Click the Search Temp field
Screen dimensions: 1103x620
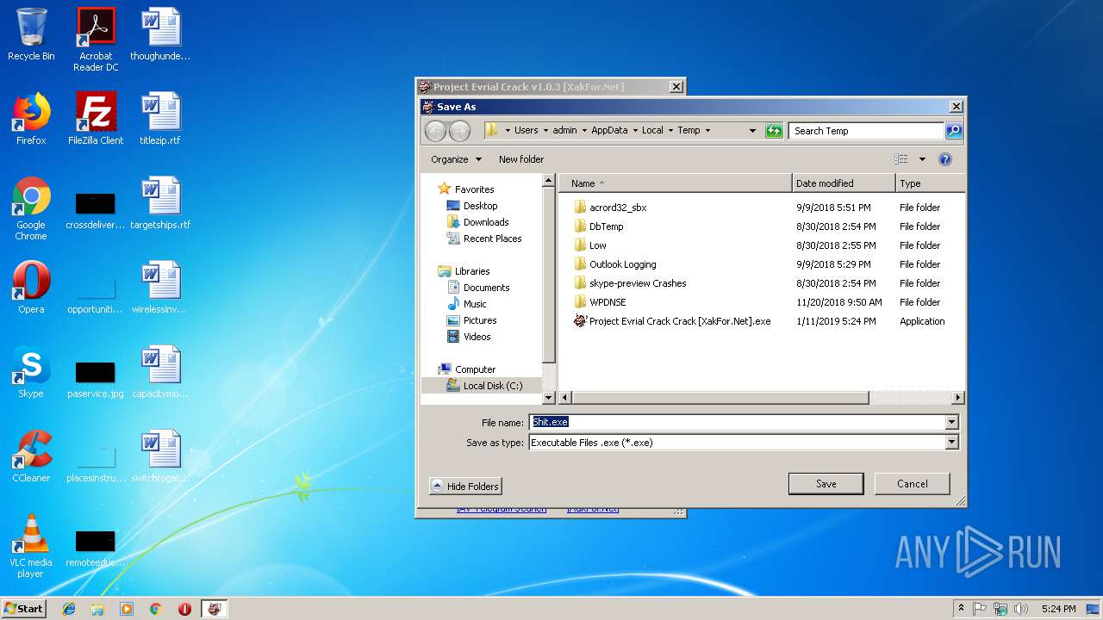pyautogui.click(x=866, y=131)
